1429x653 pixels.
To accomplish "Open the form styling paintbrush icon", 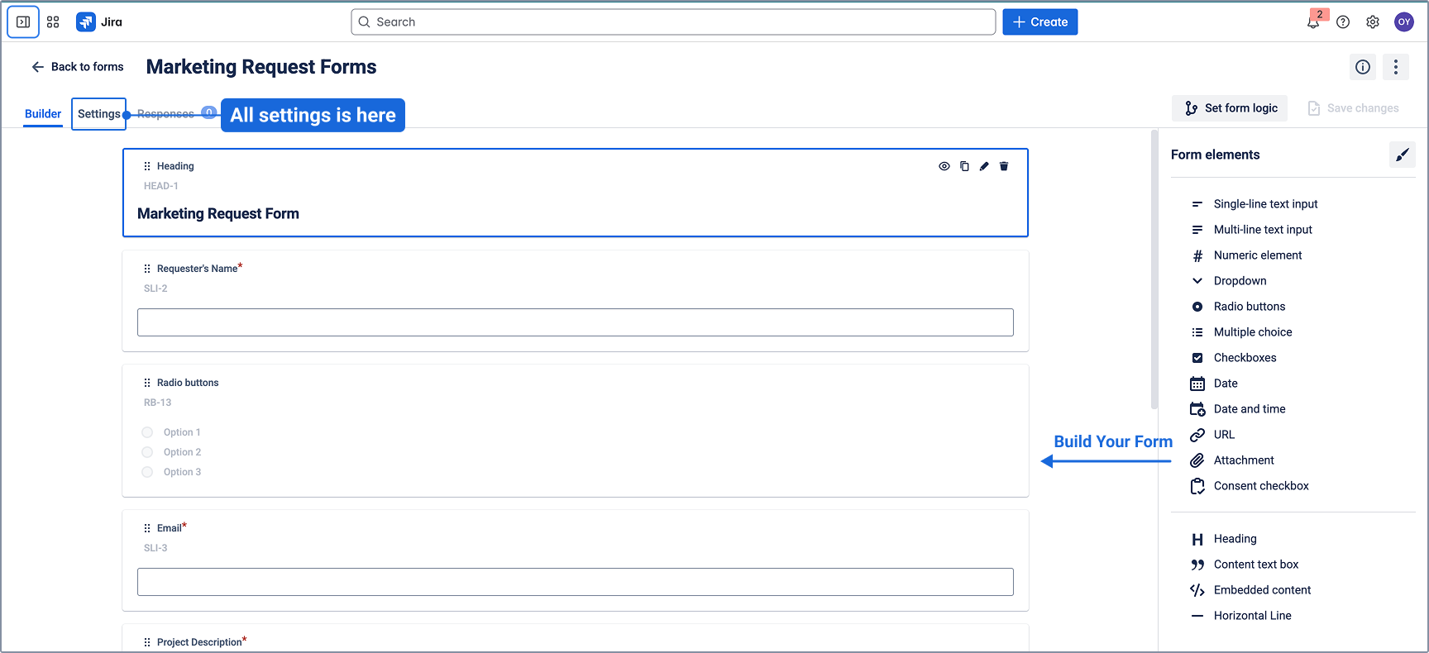I will 1402,155.
